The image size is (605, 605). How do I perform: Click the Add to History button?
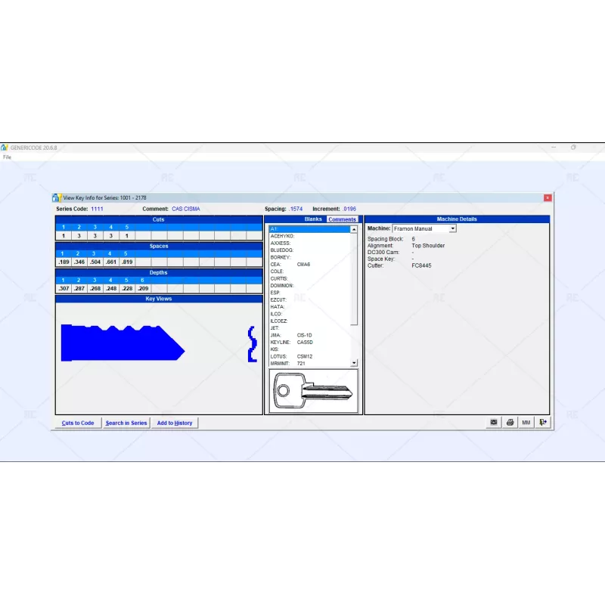[175, 423]
